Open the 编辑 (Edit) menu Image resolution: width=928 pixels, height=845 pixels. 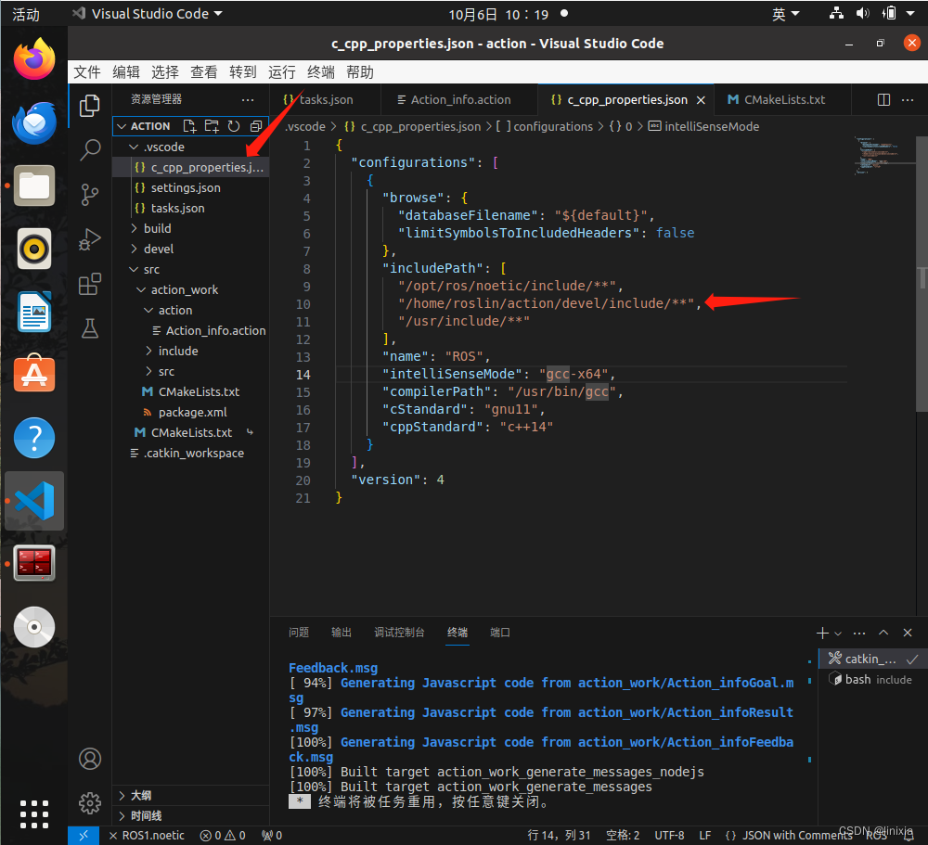(x=126, y=72)
